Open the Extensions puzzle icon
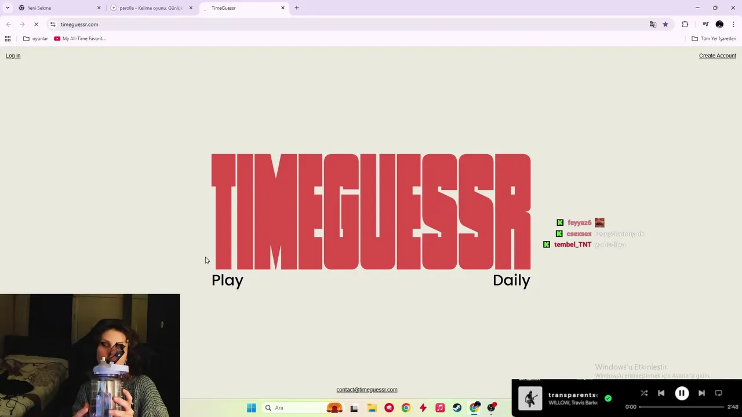742x417 pixels. pos(685,24)
